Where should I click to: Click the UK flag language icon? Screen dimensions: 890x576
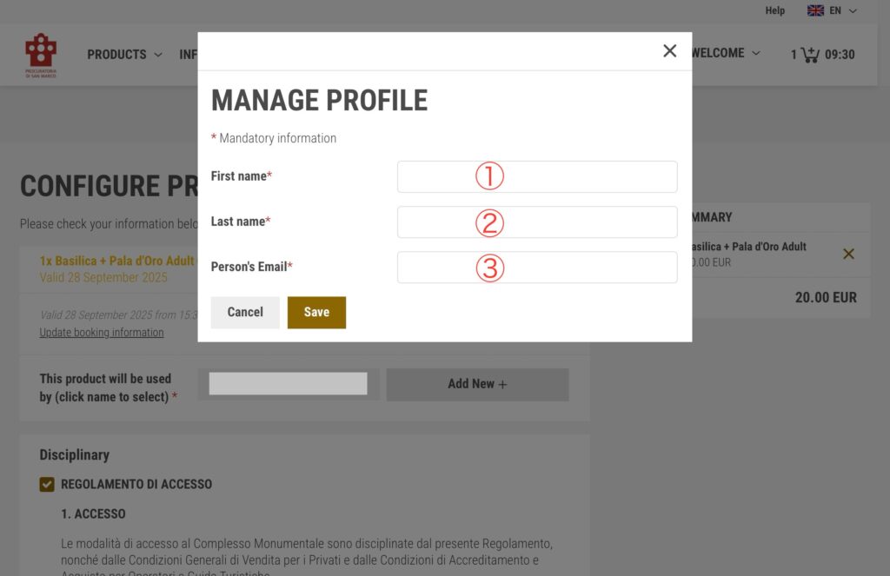coord(815,11)
